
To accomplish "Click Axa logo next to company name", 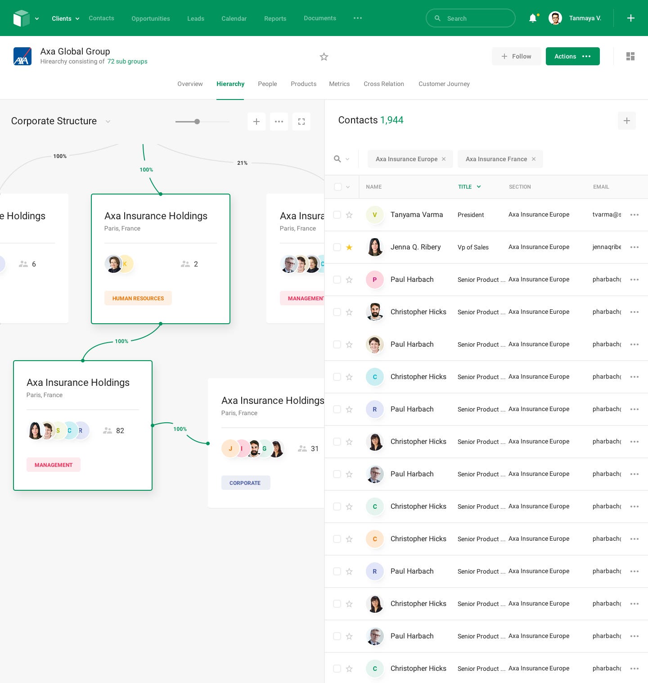I will pos(22,56).
